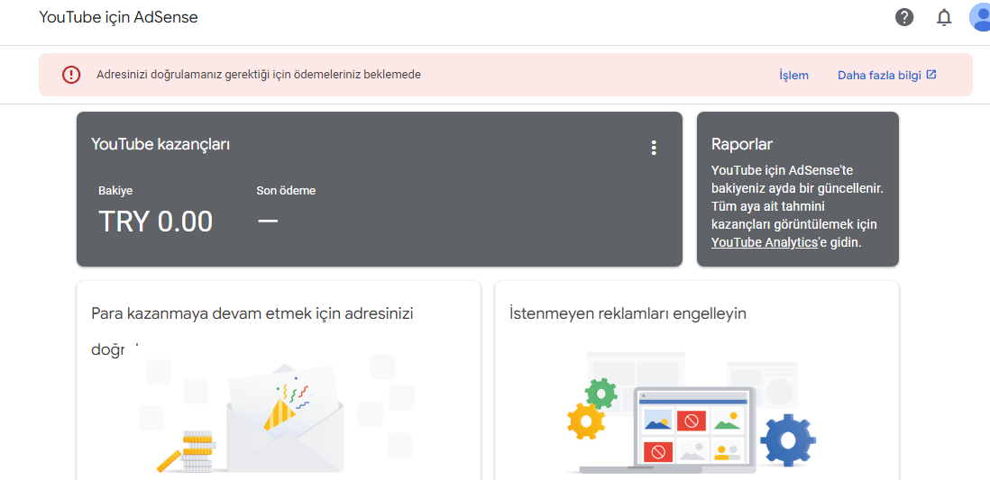Viewport: 990px width, 480px height.
Task: Click the İstenmeyen reklamları engelleyin card title
Action: (628, 313)
